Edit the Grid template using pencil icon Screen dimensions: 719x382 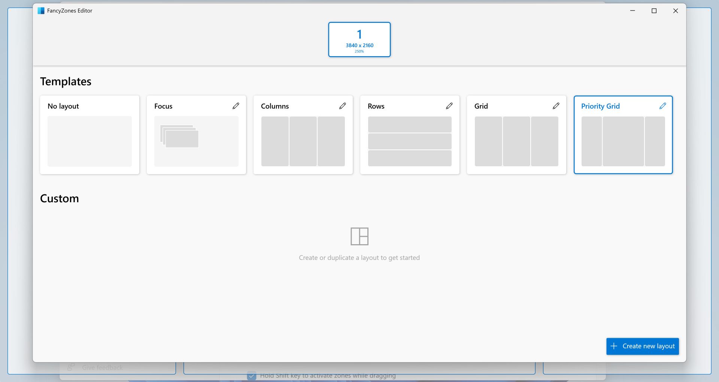pos(556,106)
